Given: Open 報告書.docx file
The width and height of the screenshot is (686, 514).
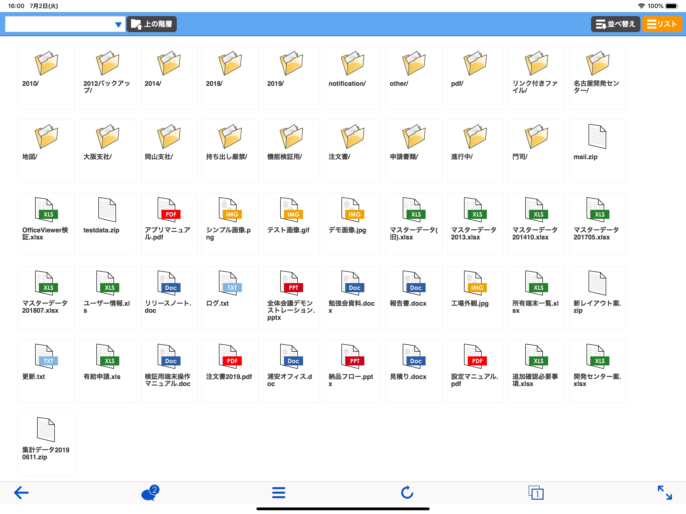Looking at the screenshot, I should (414, 298).
